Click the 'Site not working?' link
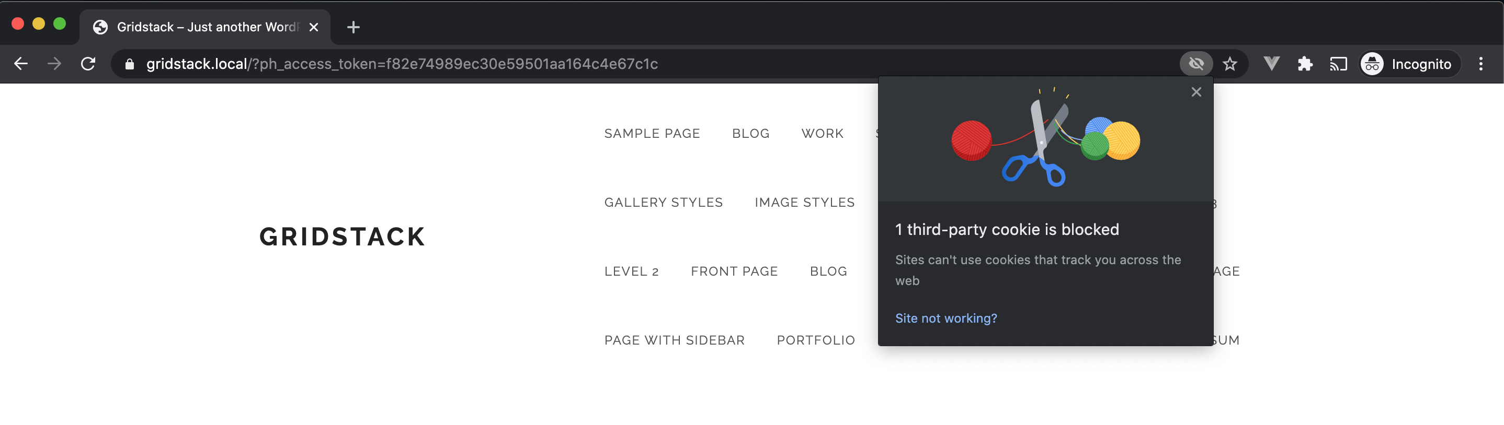This screenshot has width=1504, height=425. [x=946, y=318]
